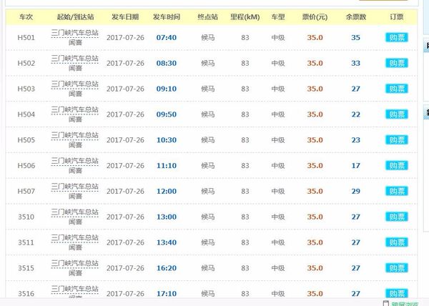Click the 07:40 departure time of H501
Viewport: 429px width, 306px height.
pos(166,38)
